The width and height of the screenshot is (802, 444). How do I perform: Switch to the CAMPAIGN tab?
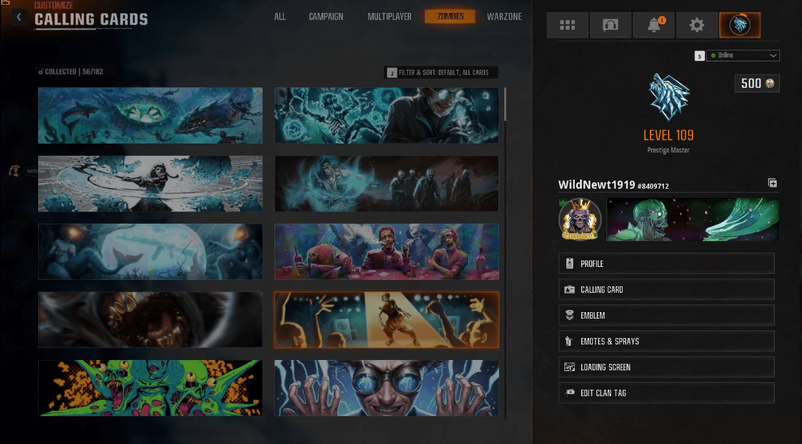click(326, 17)
